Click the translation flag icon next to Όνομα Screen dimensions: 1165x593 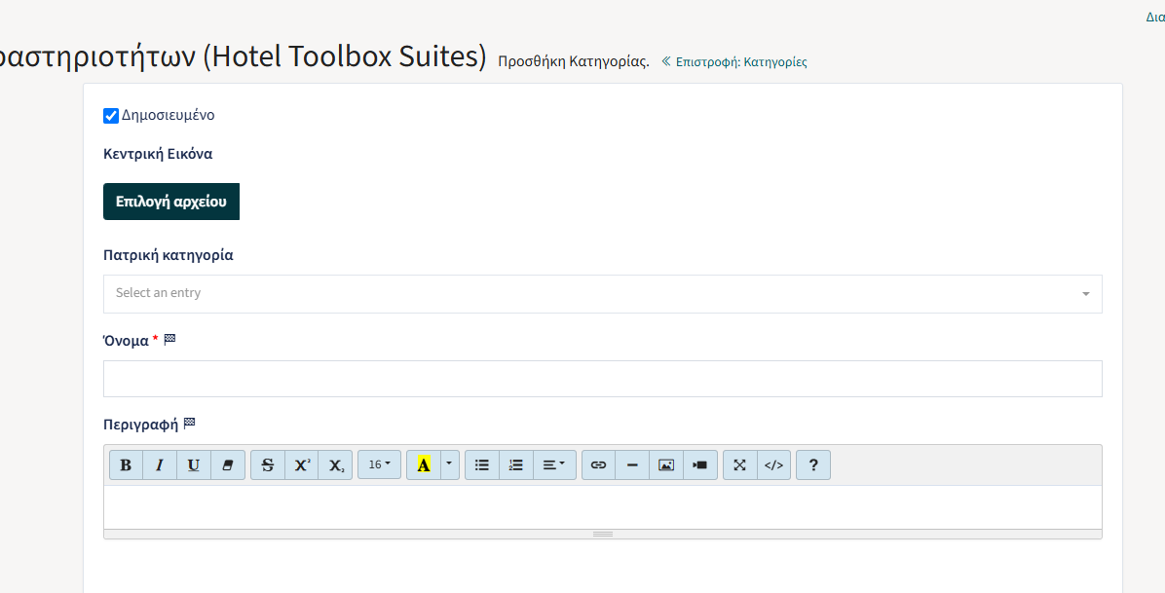tap(169, 340)
